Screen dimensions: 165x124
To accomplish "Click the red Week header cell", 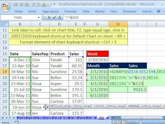I will click(x=98, y=54).
